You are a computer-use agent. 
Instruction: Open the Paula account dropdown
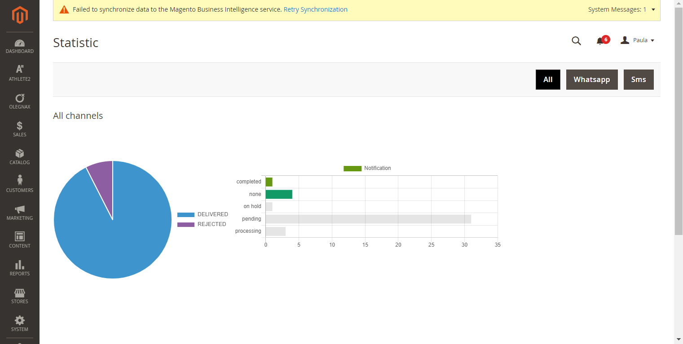click(637, 40)
